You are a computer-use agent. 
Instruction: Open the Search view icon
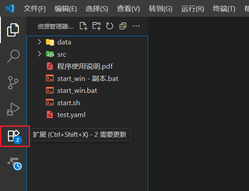pyautogui.click(x=14, y=56)
